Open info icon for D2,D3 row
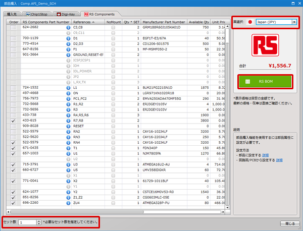The image size is (303, 231). [68, 44]
